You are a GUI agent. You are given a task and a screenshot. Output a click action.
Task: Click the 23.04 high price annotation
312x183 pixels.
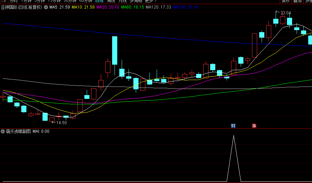click(286, 13)
